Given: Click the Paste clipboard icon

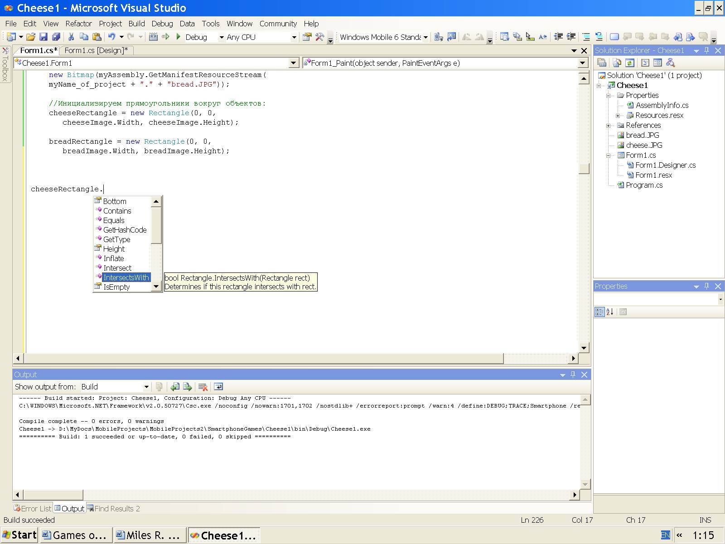Looking at the screenshot, I should pos(97,37).
